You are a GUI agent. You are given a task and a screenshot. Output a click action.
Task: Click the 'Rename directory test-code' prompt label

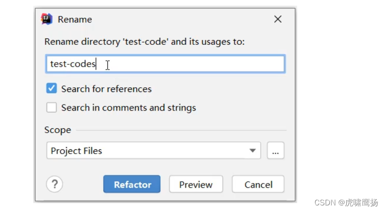coord(144,42)
